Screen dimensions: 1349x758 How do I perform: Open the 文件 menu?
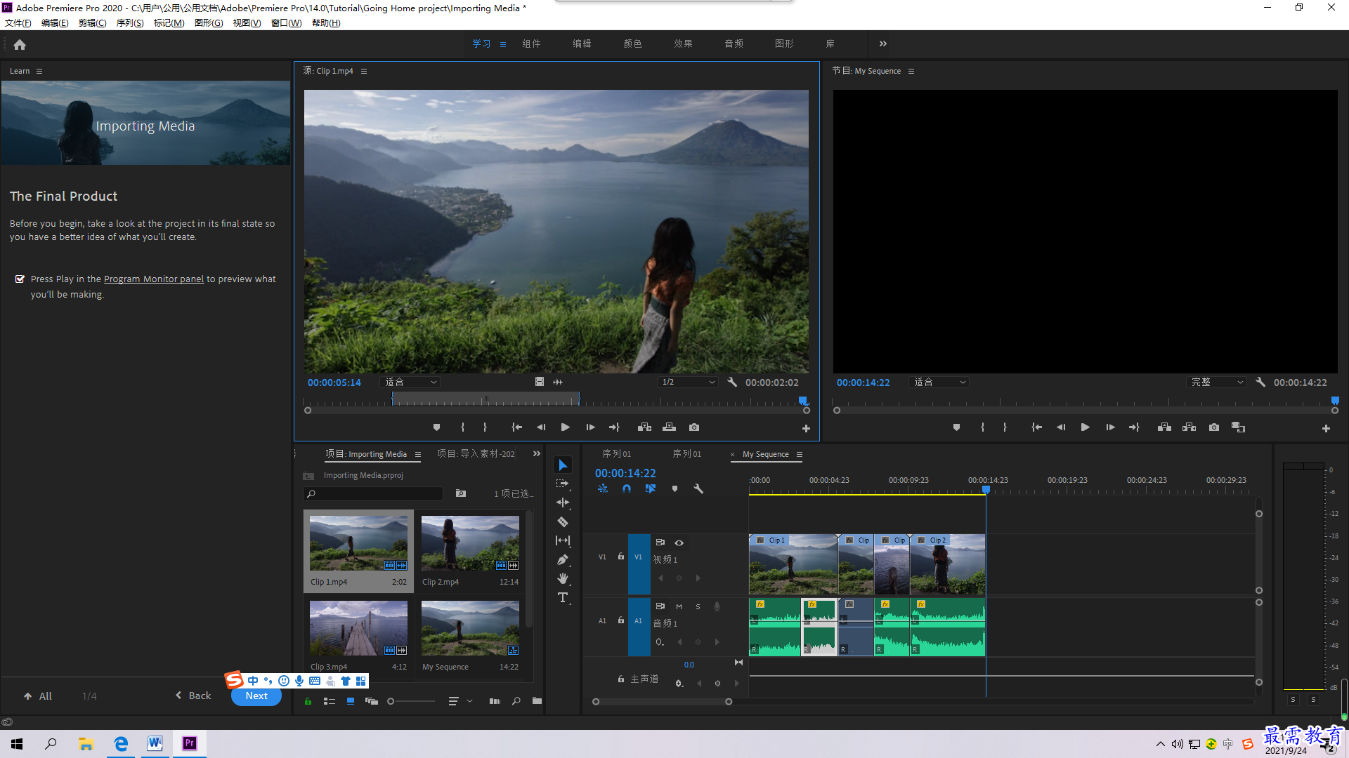click(x=18, y=23)
